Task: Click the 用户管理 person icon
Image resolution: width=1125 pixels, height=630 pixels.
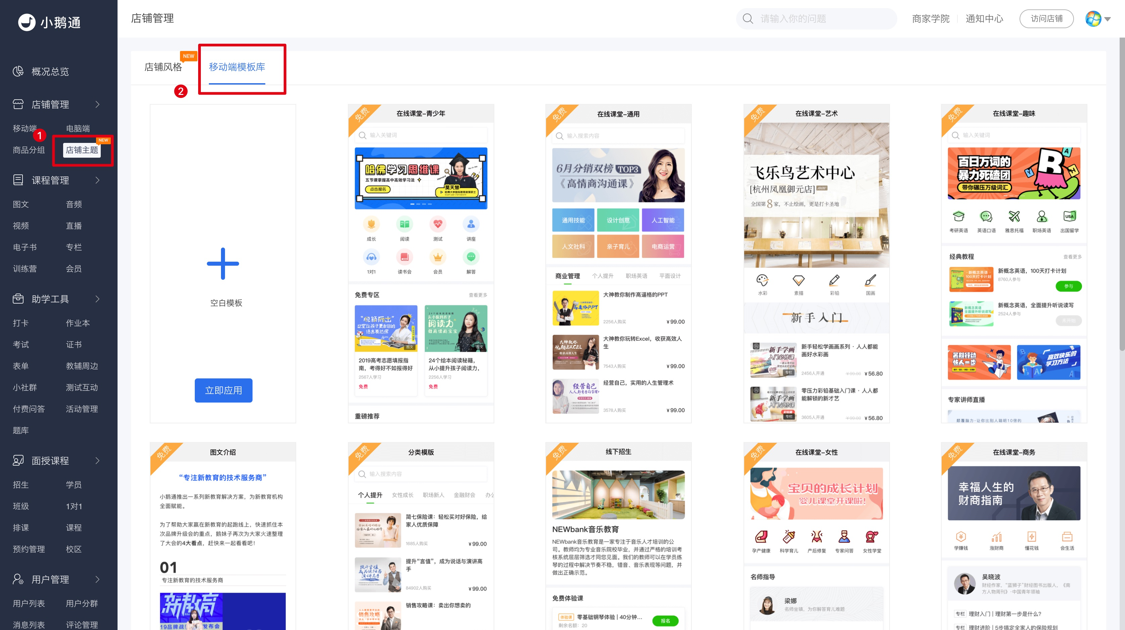Action: click(x=18, y=579)
